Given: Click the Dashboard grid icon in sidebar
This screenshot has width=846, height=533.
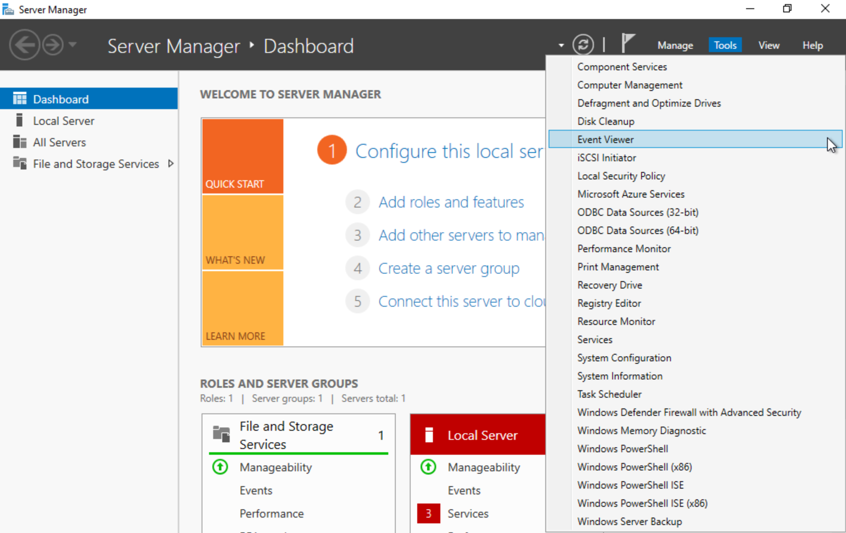Looking at the screenshot, I should coord(20,99).
